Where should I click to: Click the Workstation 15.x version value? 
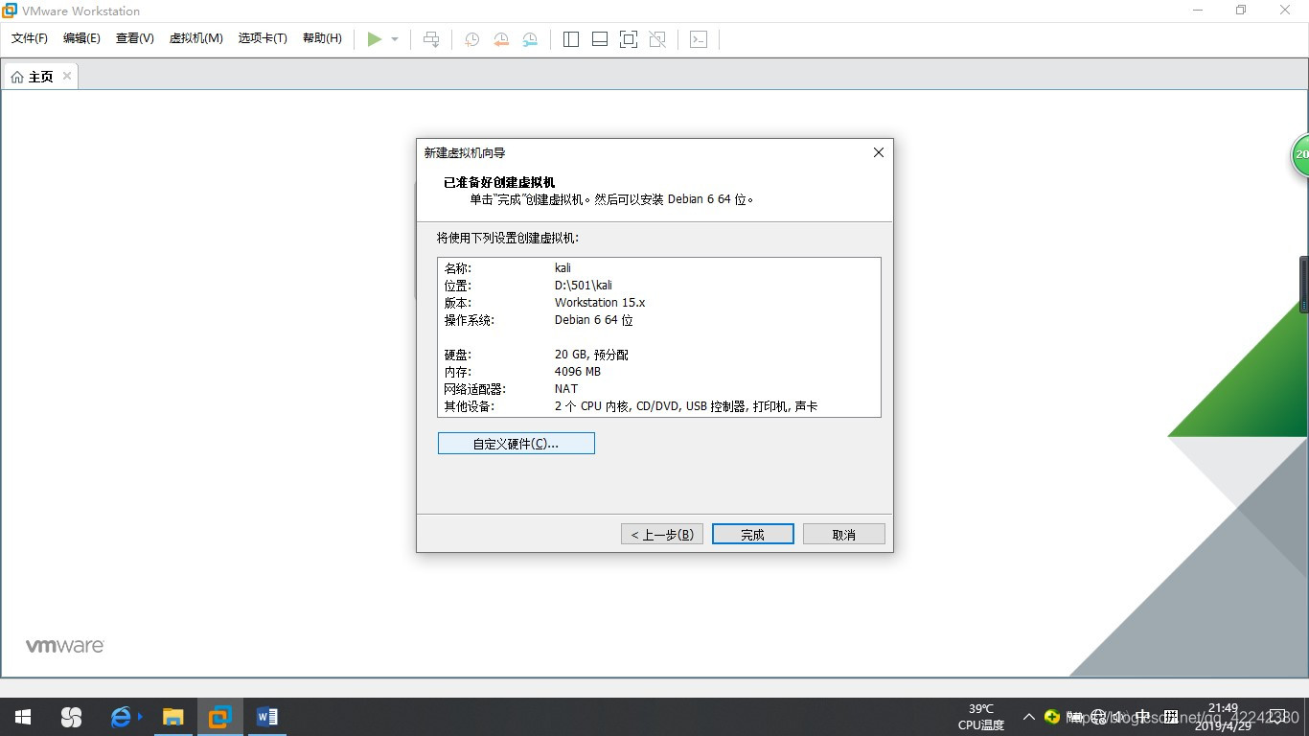(600, 303)
